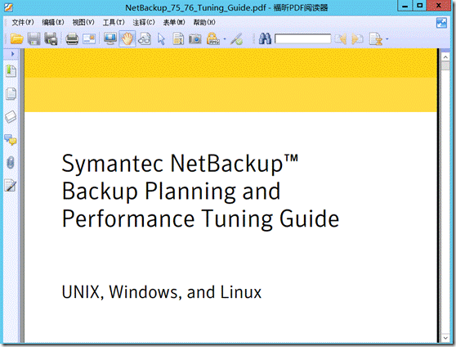Image resolution: width=456 pixels, height=347 pixels.
Task: Select the Hand tool
Action: pos(127,38)
